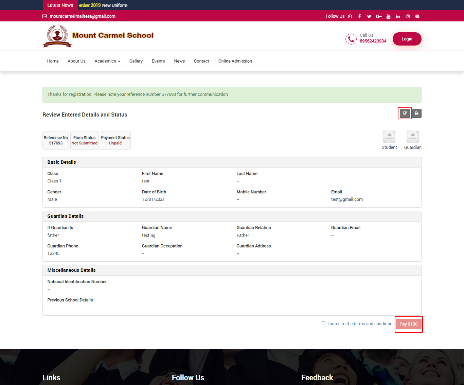Open the Gallery menu item

pos(136,61)
